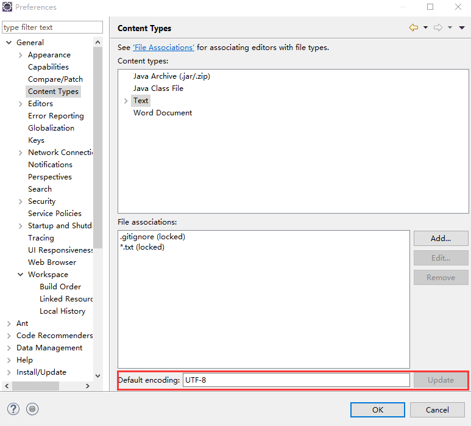Open Web Browser preferences
This screenshot has width=471, height=426.
pyautogui.click(x=52, y=262)
